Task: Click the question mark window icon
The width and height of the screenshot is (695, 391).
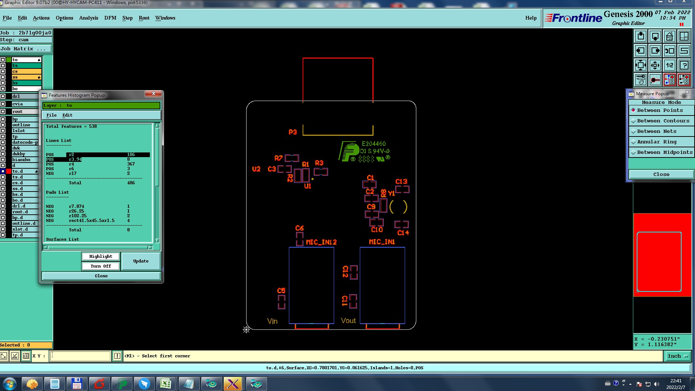Action: 684,65
